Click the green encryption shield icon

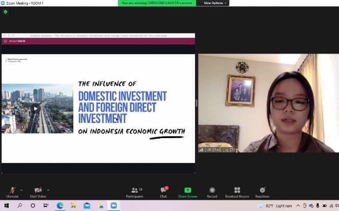5,11
